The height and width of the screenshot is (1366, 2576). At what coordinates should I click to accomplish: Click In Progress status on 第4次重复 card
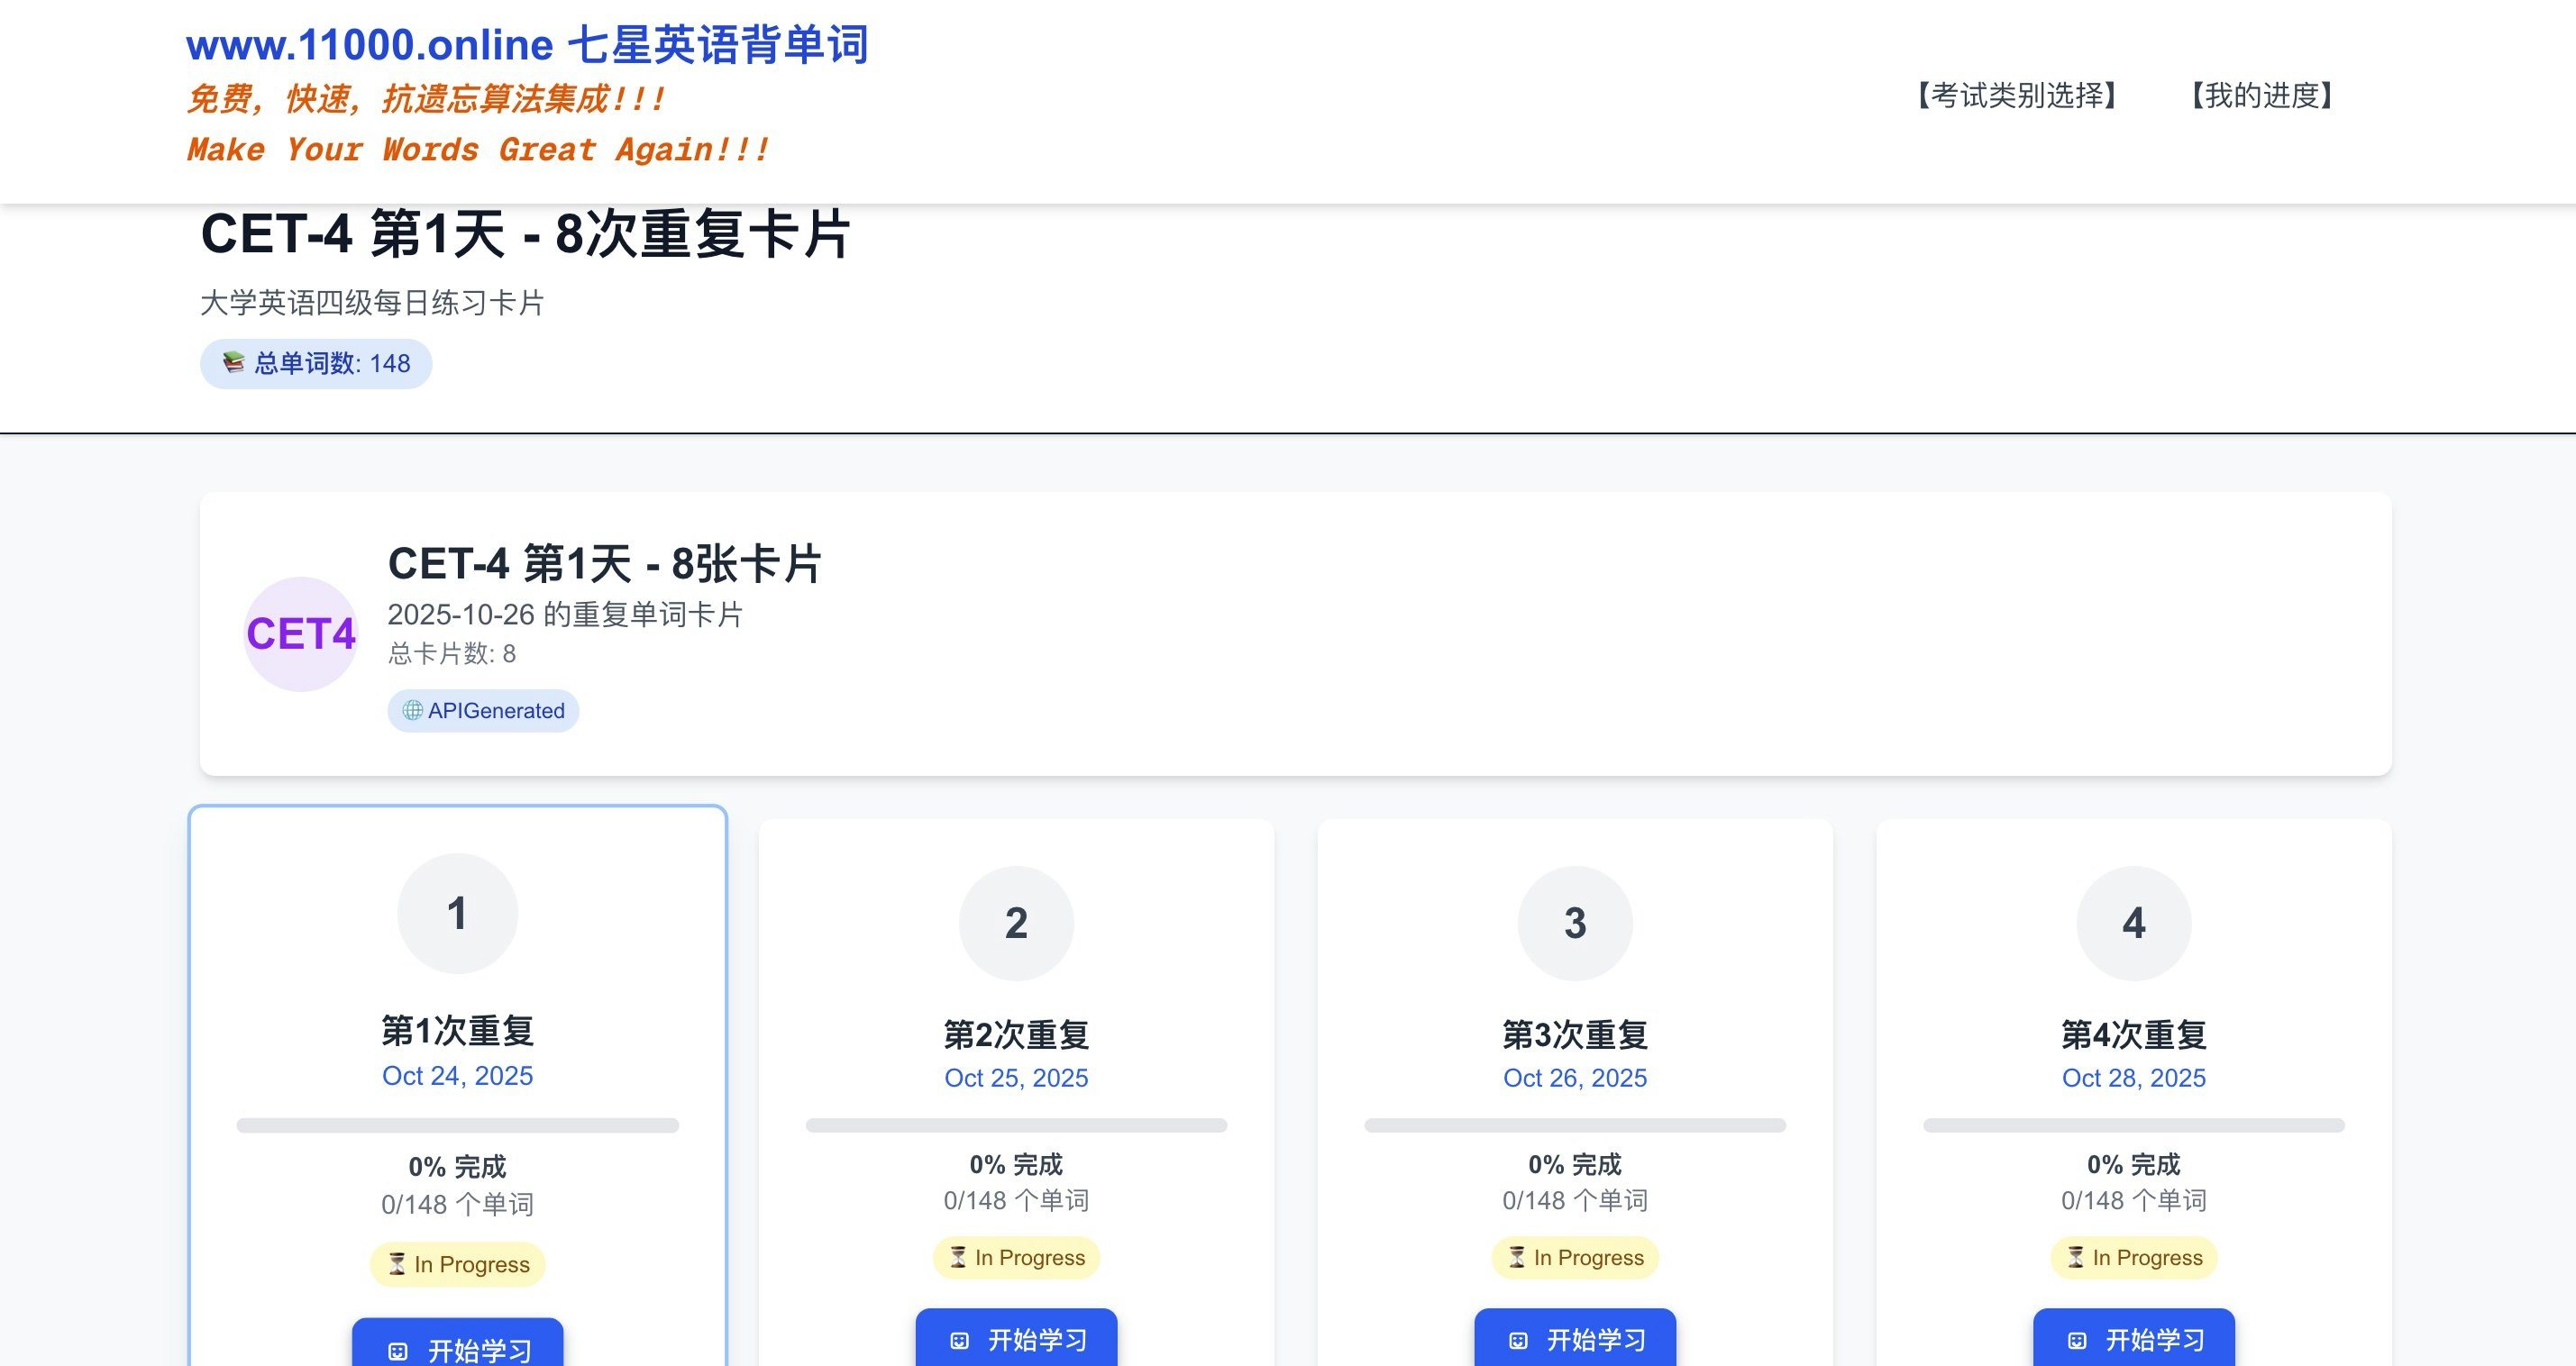pyautogui.click(x=2134, y=1258)
